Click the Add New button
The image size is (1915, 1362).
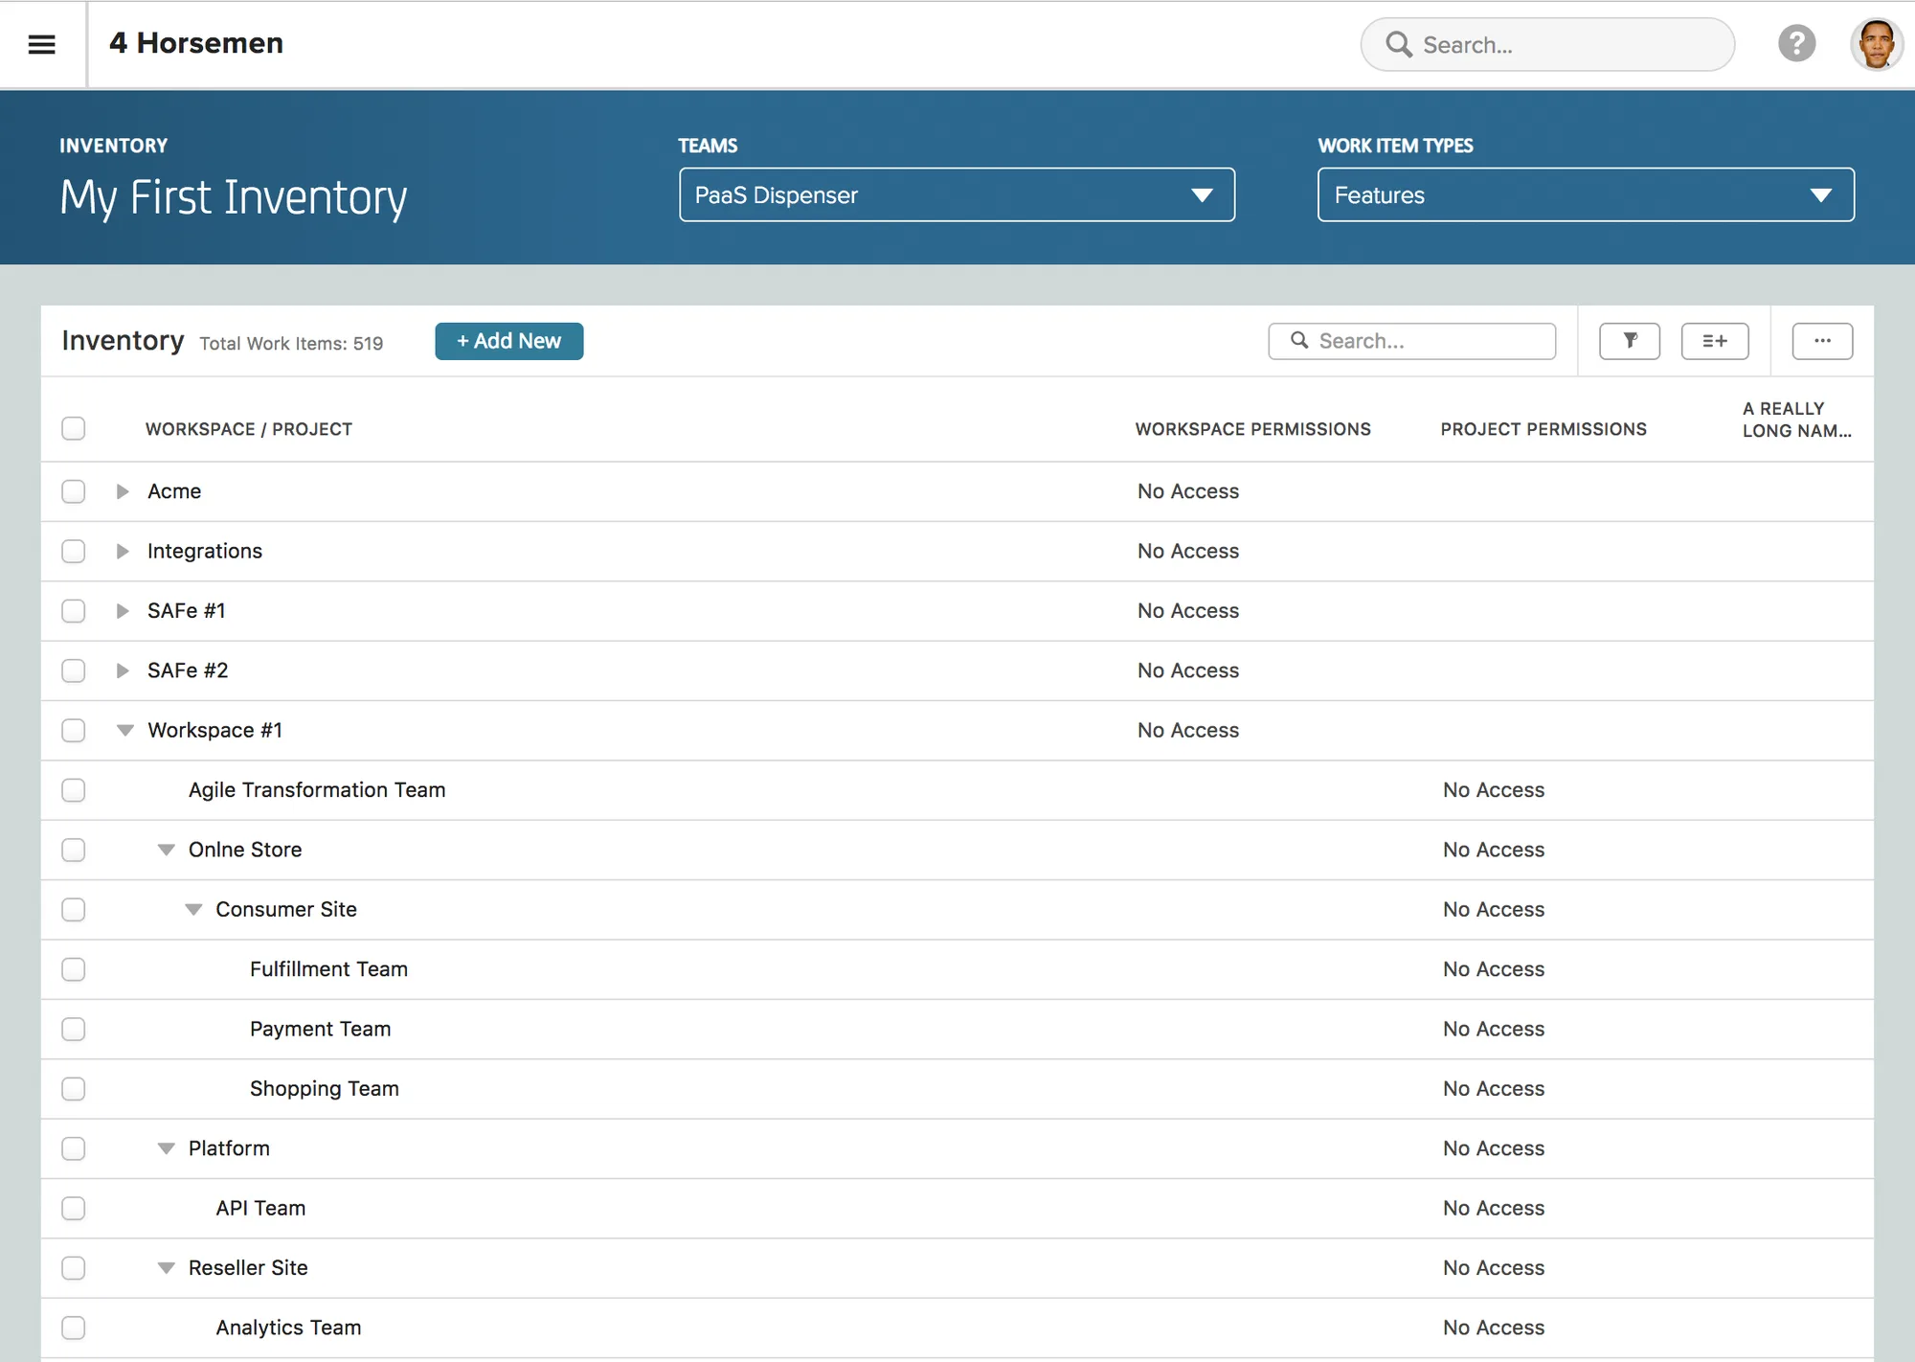(x=508, y=341)
